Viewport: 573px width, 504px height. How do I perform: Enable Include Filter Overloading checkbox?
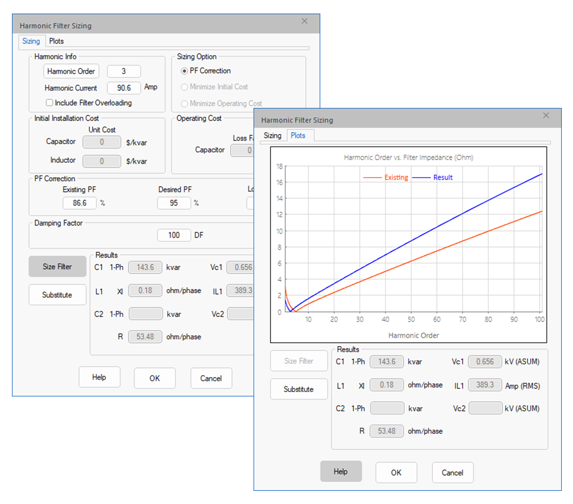click(x=50, y=103)
